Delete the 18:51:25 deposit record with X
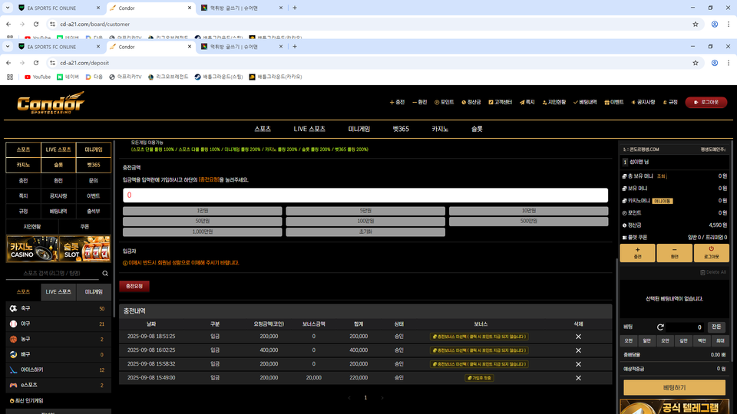 pyautogui.click(x=578, y=337)
